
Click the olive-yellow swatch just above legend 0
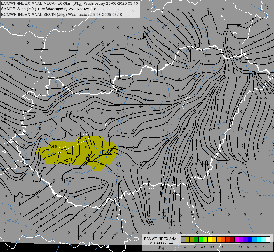(187, 239)
